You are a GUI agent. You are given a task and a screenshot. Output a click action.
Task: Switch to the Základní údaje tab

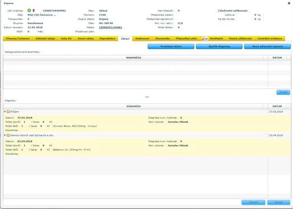coord(45,39)
